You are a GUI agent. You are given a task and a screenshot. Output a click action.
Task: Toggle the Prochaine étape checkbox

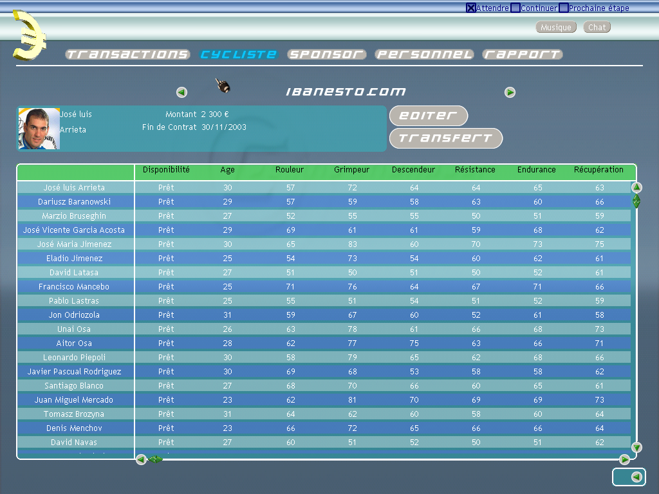coord(564,8)
